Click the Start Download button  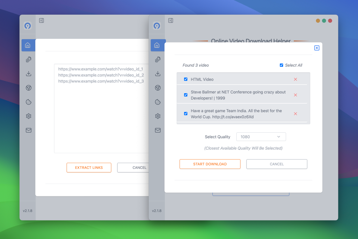pos(210,164)
